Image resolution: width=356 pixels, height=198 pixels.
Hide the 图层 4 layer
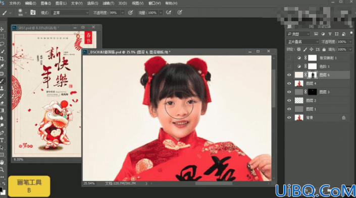pyautogui.click(x=289, y=84)
